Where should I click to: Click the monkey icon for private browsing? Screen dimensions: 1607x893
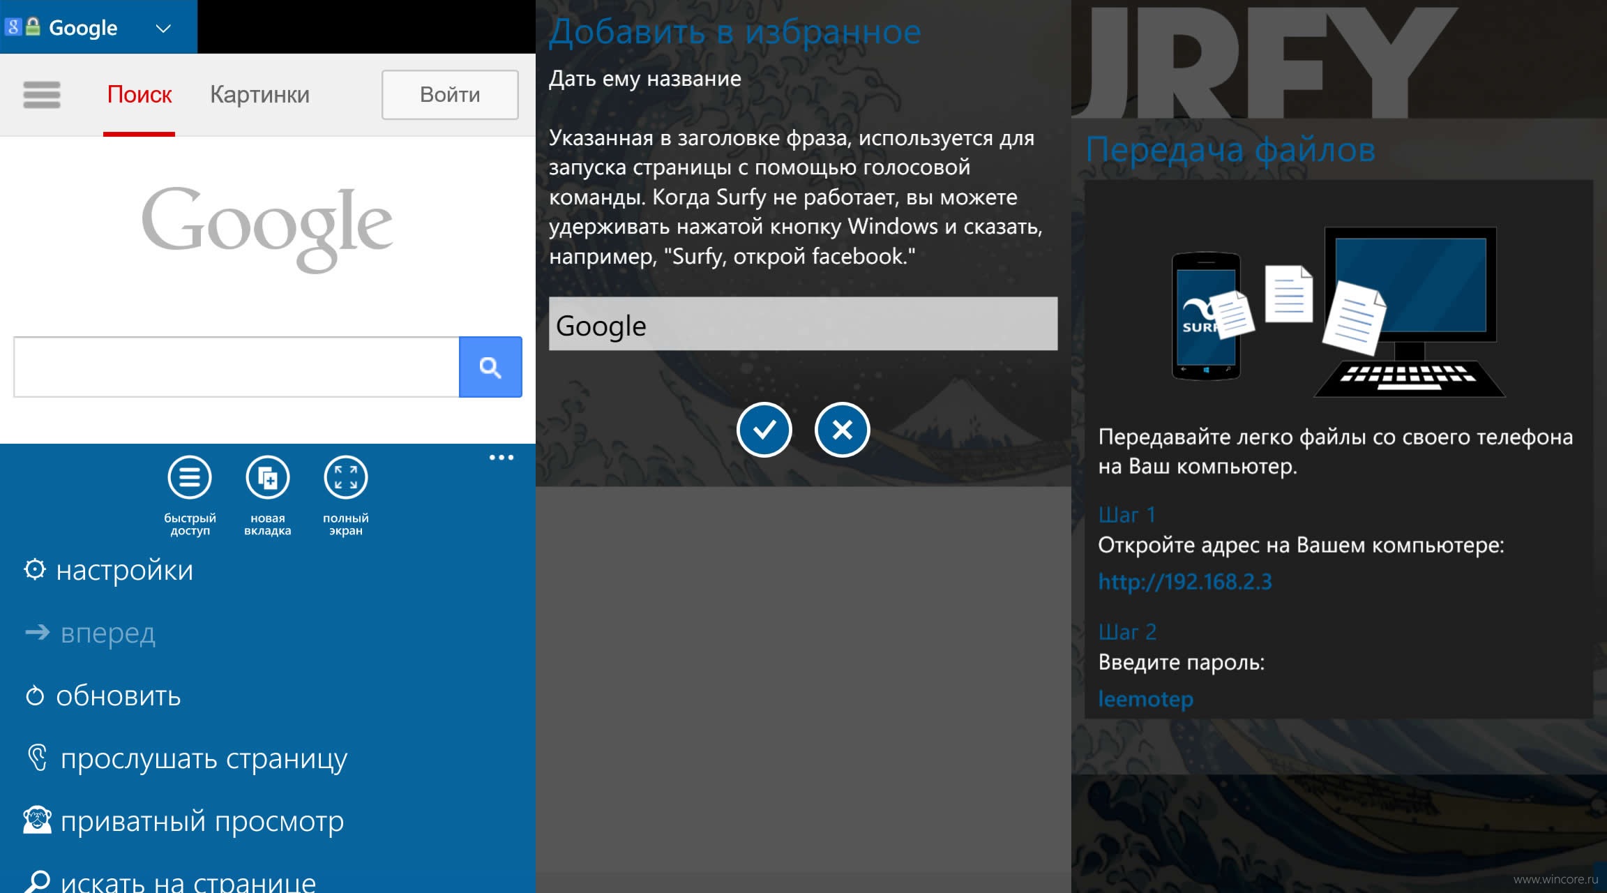click(x=37, y=820)
